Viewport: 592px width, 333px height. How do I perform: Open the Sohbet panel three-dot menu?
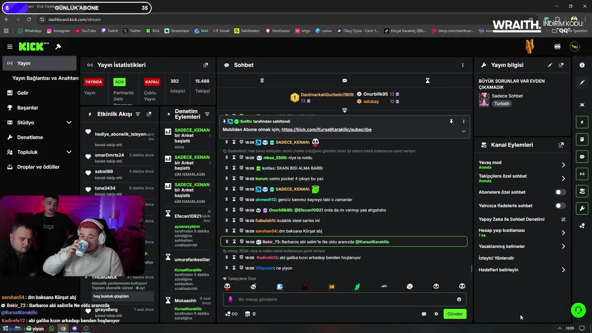[x=462, y=65]
